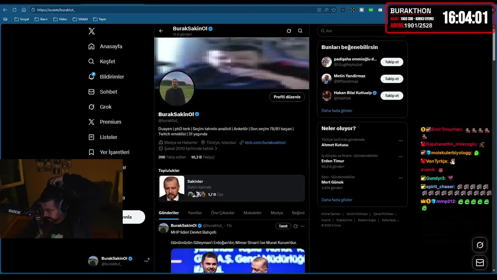
Task: Click the X logo in the sidebar
Action: pyautogui.click(x=91, y=31)
